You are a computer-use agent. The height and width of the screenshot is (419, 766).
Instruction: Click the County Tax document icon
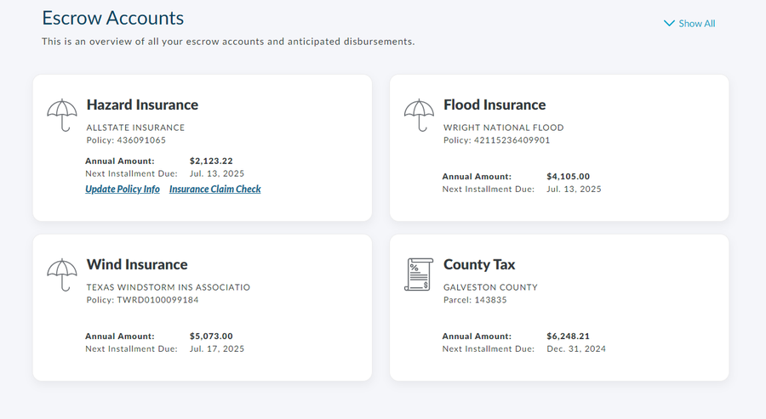(418, 275)
